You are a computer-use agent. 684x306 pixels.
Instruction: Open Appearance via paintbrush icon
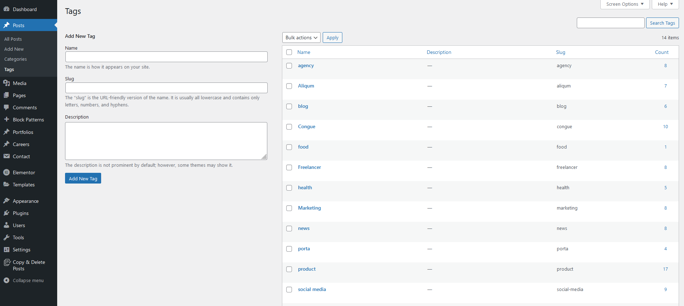click(x=6, y=201)
